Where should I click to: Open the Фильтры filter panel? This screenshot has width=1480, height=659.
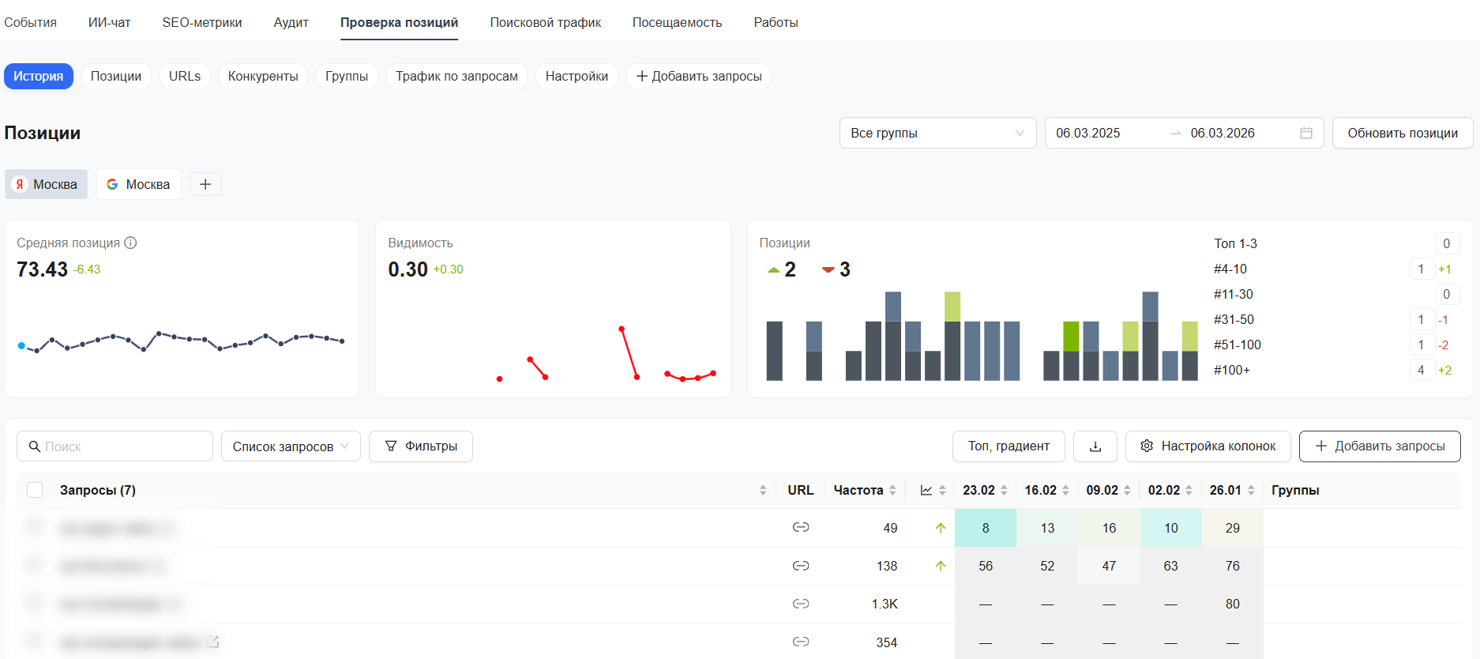420,446
